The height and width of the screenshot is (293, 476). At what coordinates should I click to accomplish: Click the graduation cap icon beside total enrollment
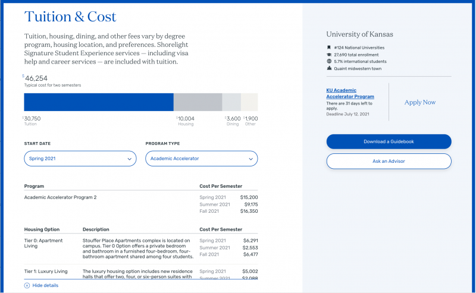pos(328,55)
